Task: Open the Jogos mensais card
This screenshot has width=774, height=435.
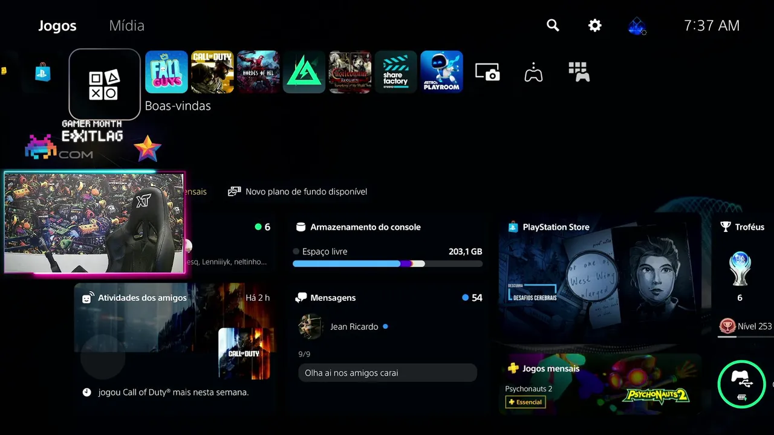Action: click(600, 383)
